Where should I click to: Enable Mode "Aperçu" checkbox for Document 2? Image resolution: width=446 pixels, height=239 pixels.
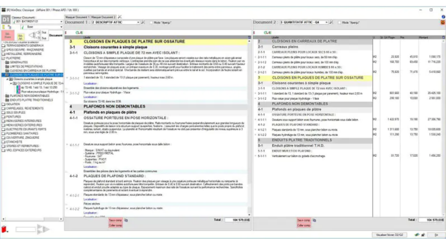pos(339,22)
